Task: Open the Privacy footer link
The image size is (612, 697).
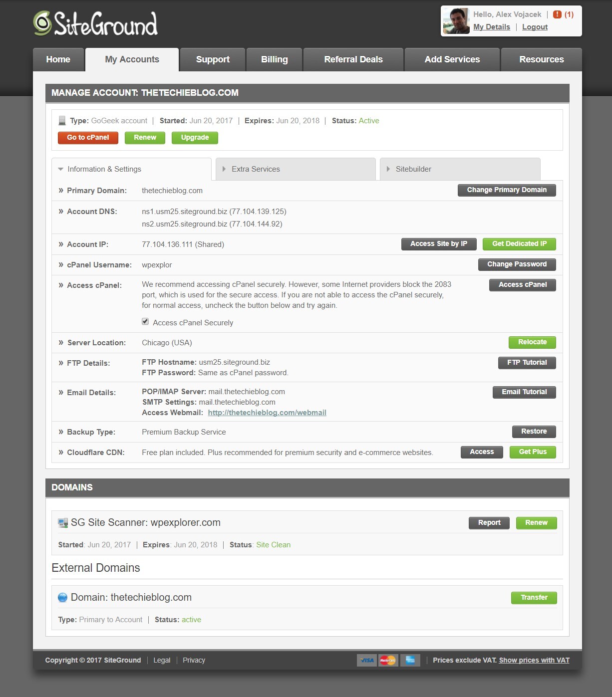Action: [x=194, y=660]
